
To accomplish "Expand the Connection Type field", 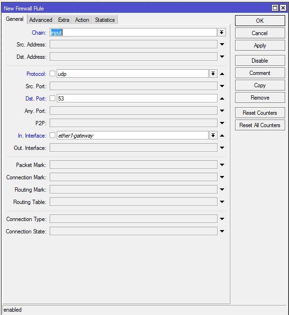I will point(222,219).
